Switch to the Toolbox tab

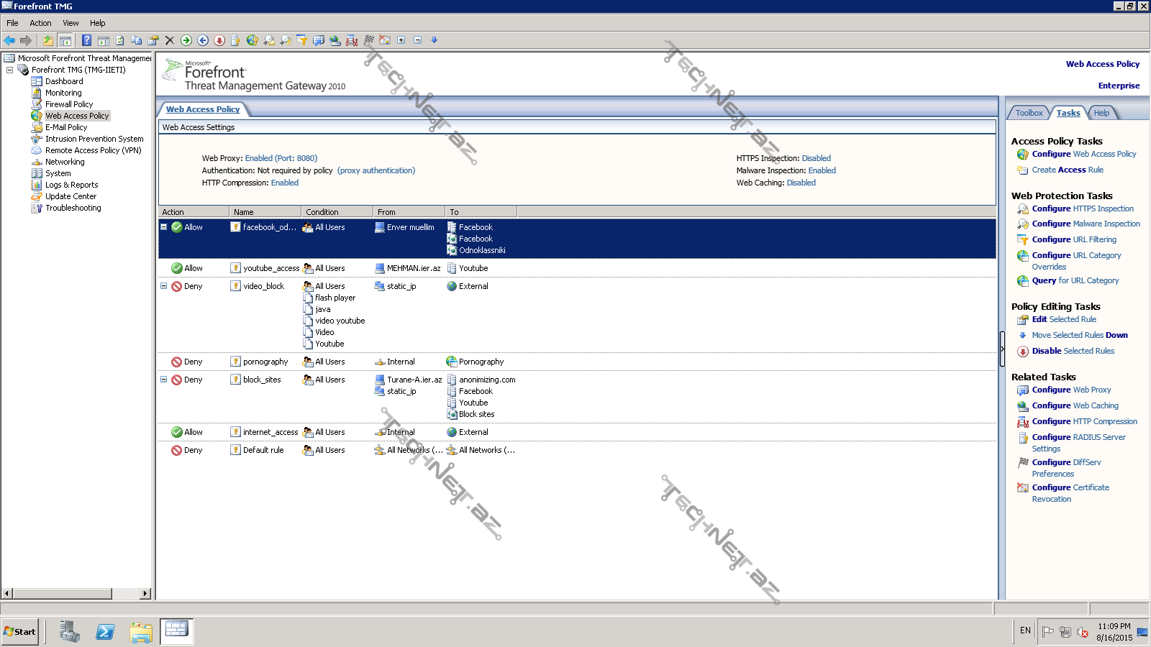(x=1029, y=113)
